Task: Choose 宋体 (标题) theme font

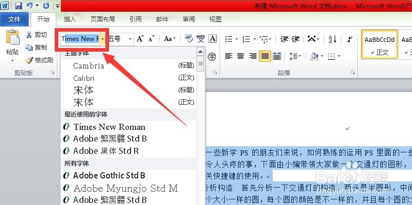Action: (128, 90)
